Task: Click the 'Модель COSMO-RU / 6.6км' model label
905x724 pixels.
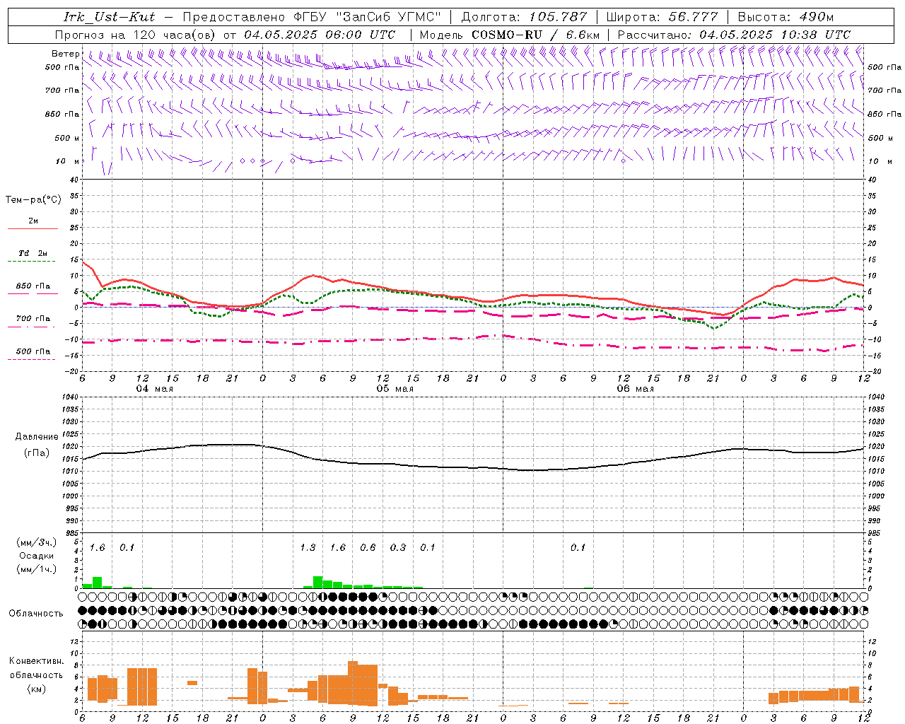Action: [x=510, y=35]
